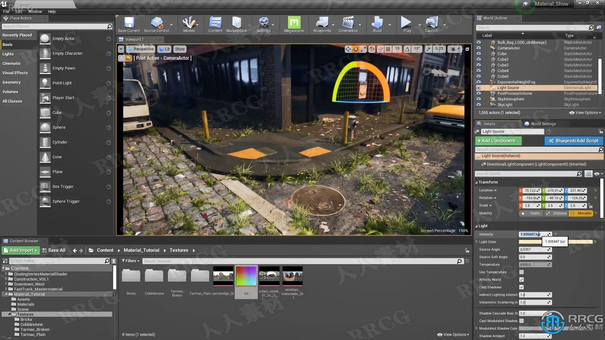Viewport: 605px width, 340px height.
Task: Click the Light Color swatch bar
Action: (x=580, y=242)
